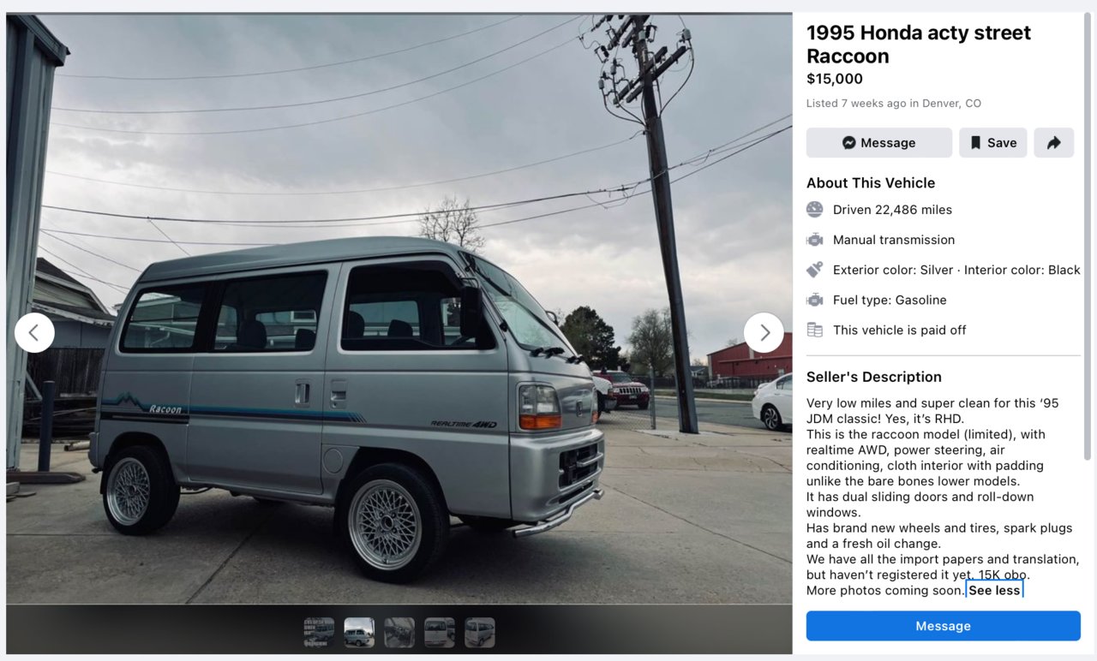This screenshot has width=1097, height=661.
Task: Select the third photo thumbnail
Action: (399, 633)
